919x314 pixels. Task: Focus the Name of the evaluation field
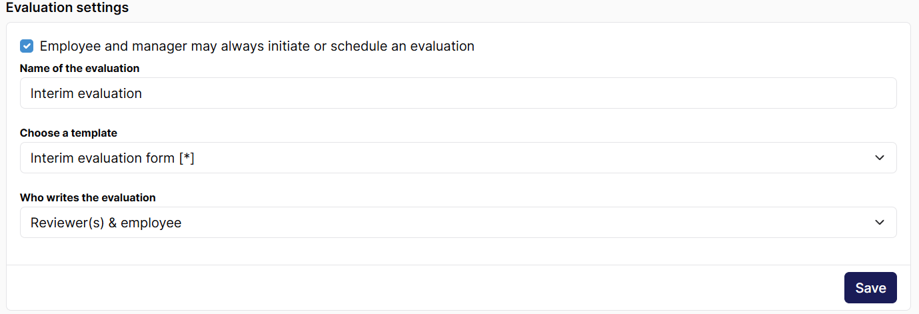pyautogui.click(x=458, y=93)
